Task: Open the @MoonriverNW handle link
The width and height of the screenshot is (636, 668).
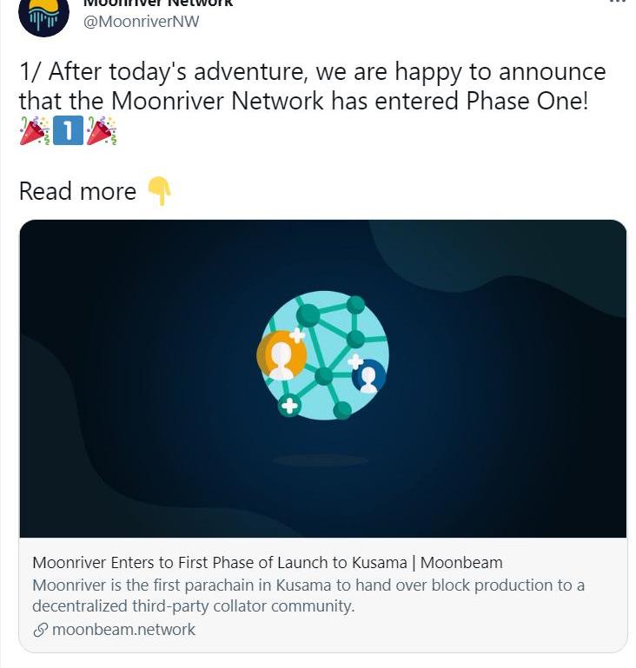Action: [x=141, y=22]
